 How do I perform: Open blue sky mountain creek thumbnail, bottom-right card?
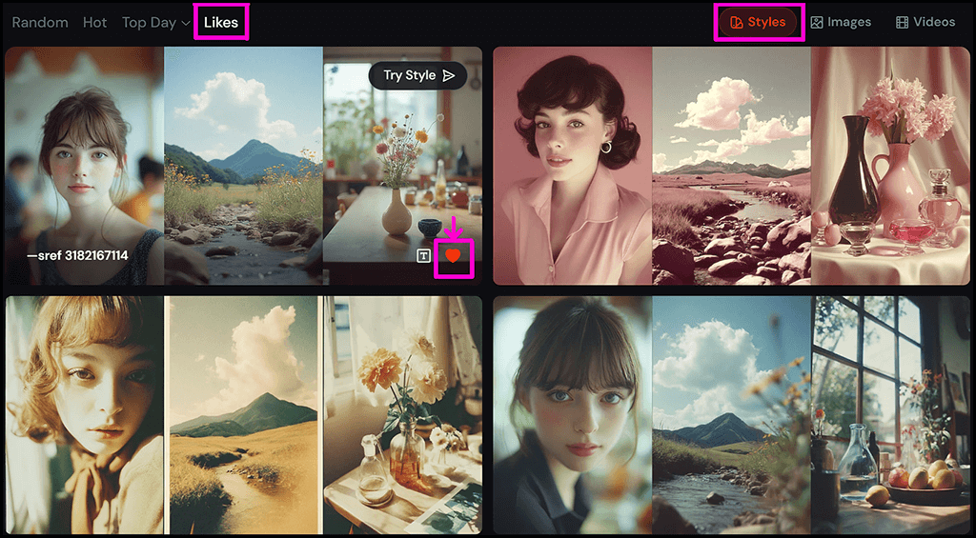pos(731,415)
